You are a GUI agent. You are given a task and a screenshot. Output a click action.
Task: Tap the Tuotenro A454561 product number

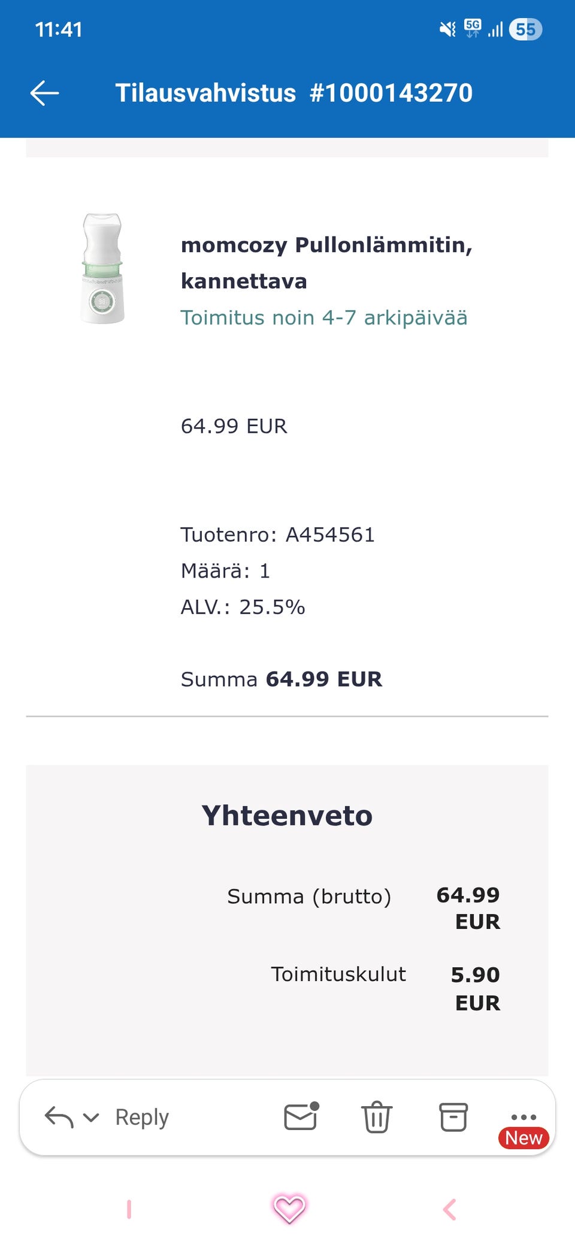278,535
